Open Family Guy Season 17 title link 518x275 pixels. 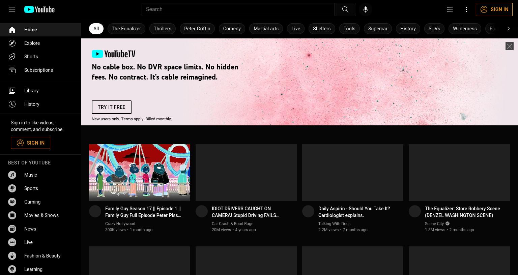tap(143, 212)
